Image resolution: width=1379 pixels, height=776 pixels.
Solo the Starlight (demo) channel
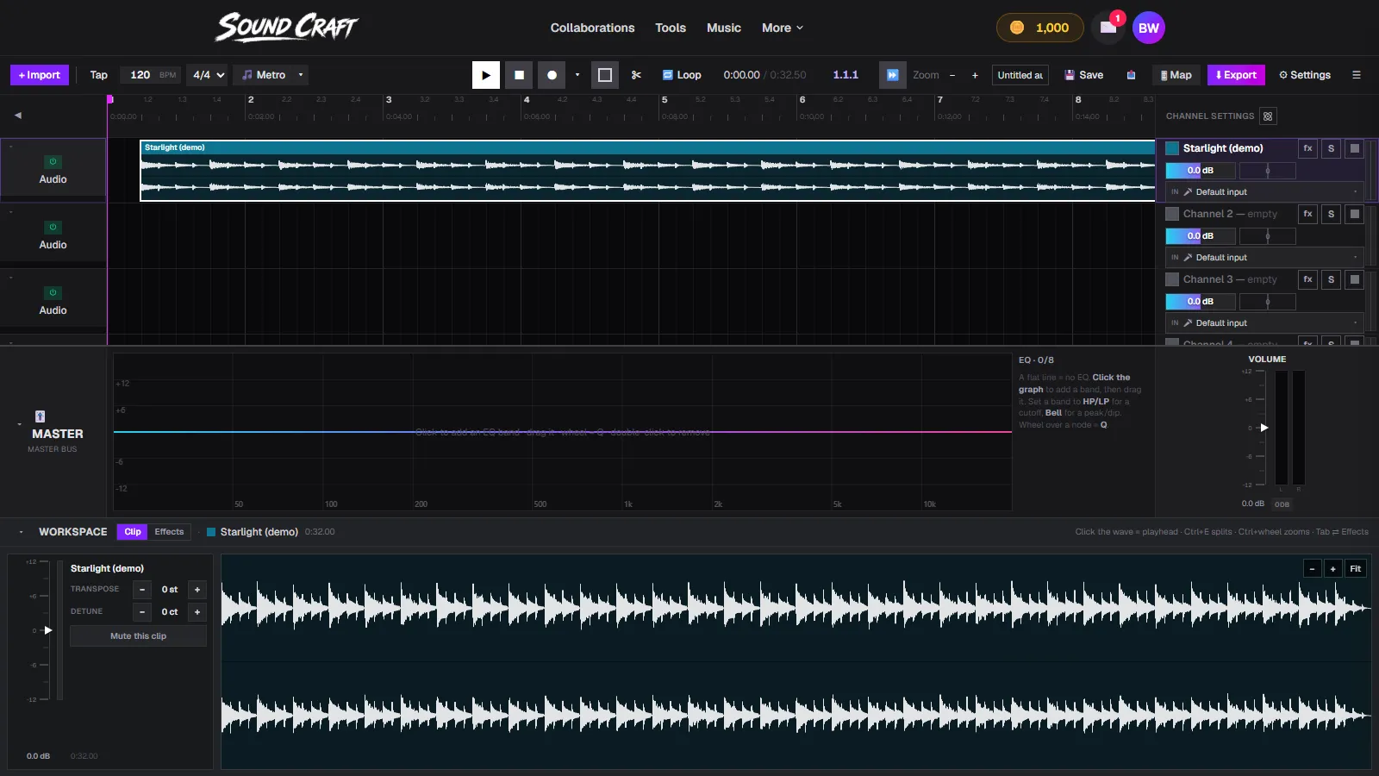pos(1331,148)
